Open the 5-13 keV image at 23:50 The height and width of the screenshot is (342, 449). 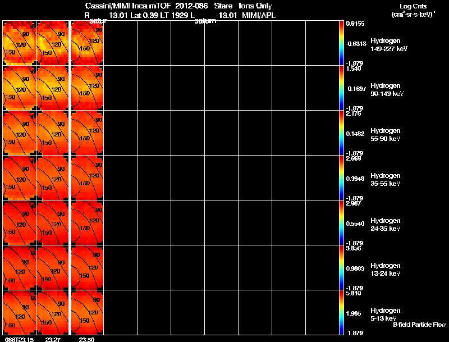88,312
